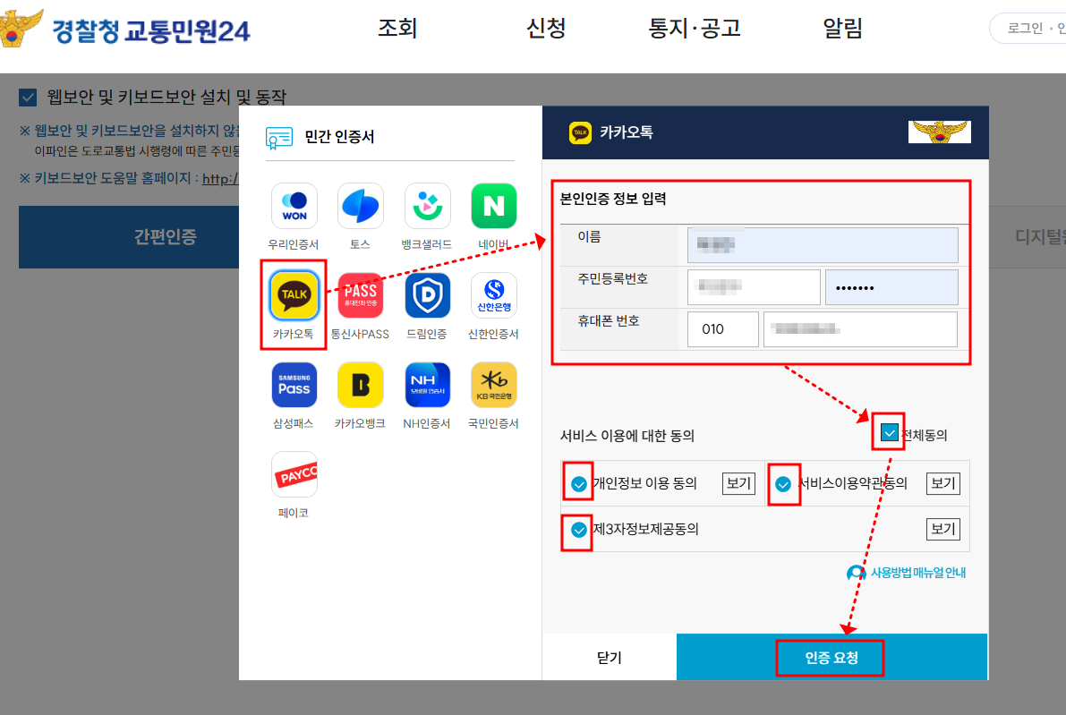Open the 통지·공고 menu
This screenshot has width=1066, height=715.
[x=695, y=29]
